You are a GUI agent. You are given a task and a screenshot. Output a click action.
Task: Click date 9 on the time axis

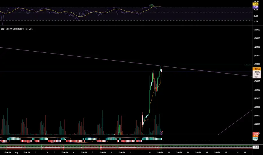(131, 152)
